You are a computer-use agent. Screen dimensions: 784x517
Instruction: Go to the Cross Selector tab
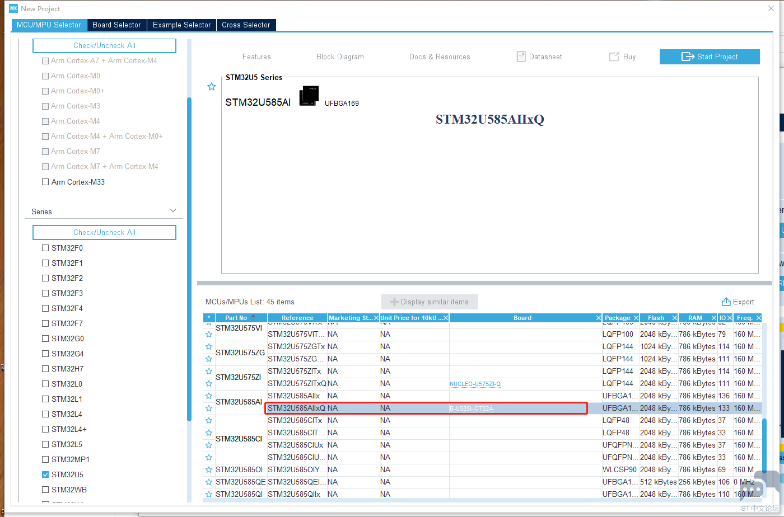click(246, 25)
